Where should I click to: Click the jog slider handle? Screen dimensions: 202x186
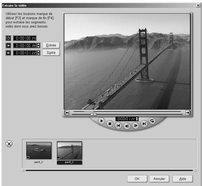pos(93,114)
